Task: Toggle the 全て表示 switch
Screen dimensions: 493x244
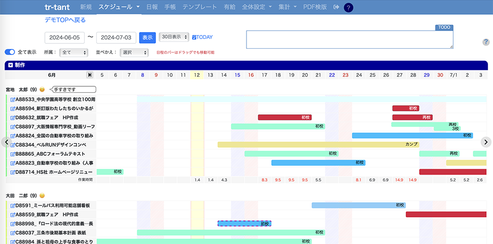Action: pos(10,52)
